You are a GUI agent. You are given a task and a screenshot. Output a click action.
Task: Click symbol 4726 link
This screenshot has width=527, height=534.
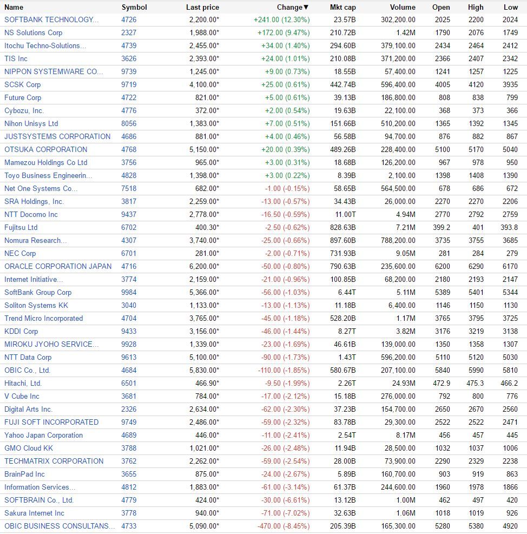click(x=129, y=20)
